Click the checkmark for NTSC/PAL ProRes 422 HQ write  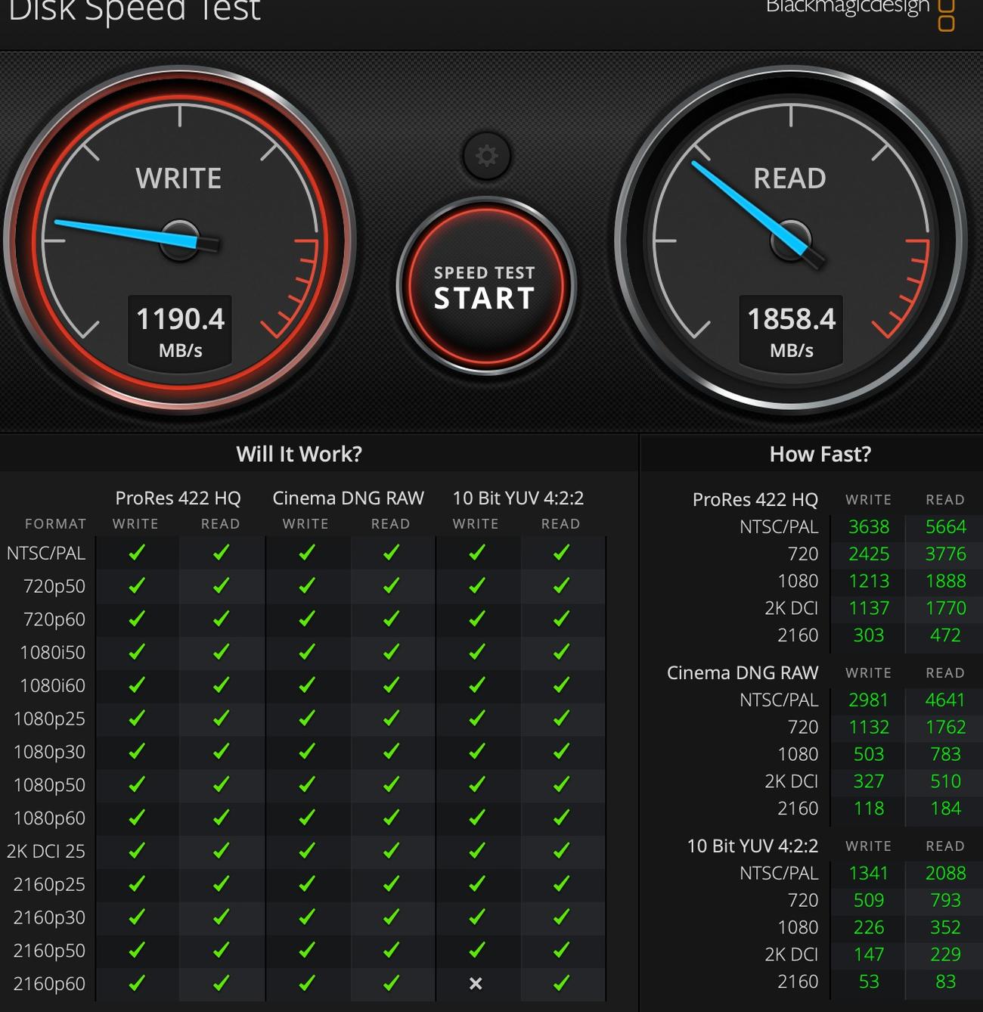(x=136, y=553)
